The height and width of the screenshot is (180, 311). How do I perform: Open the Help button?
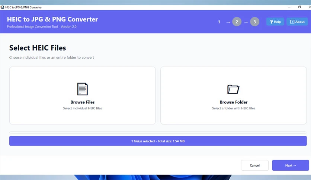tap(275, 22)
